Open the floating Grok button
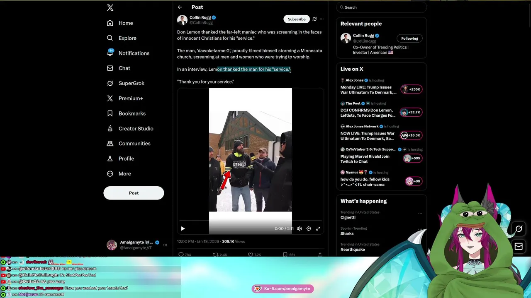Screen dimensions: 531x298 point(519,229)
